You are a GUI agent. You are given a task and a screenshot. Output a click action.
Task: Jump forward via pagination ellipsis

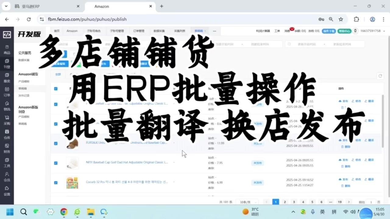[x=331, y=202]
